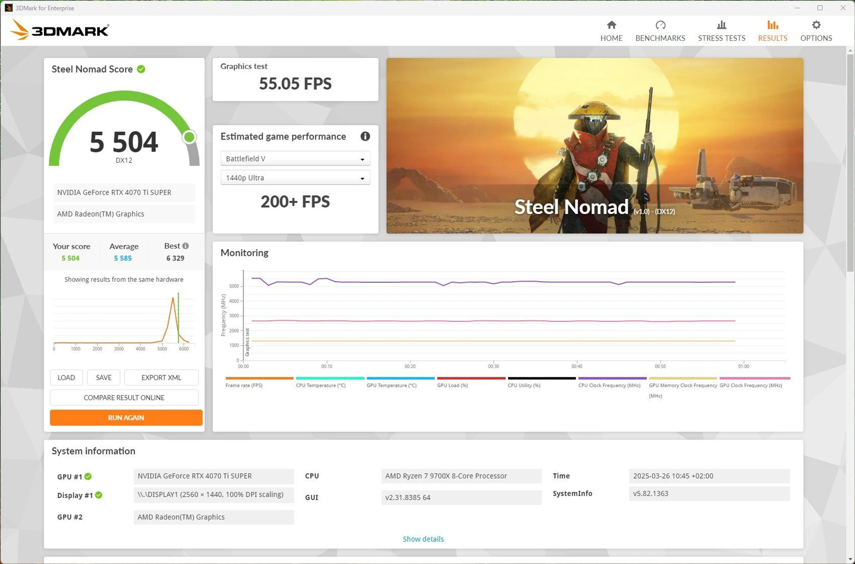Click the green score gauge knob
Screen dimensions: 855x564
tap(189, 137)
